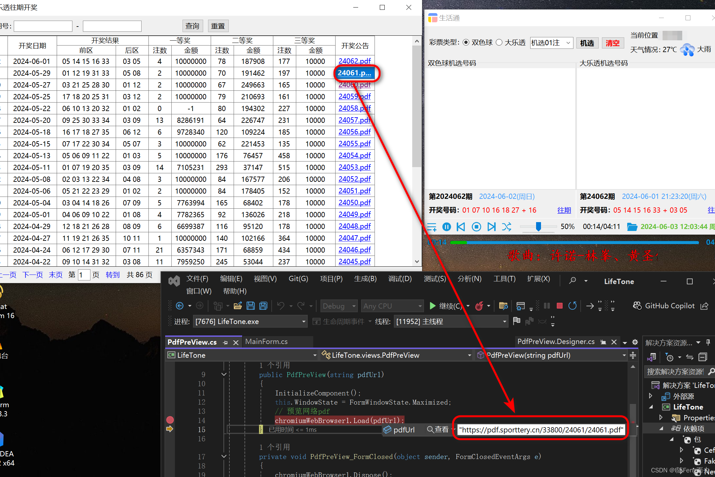Click the page number input box
Viewport: 715px width, 477px height.
[x=84, y=275]
